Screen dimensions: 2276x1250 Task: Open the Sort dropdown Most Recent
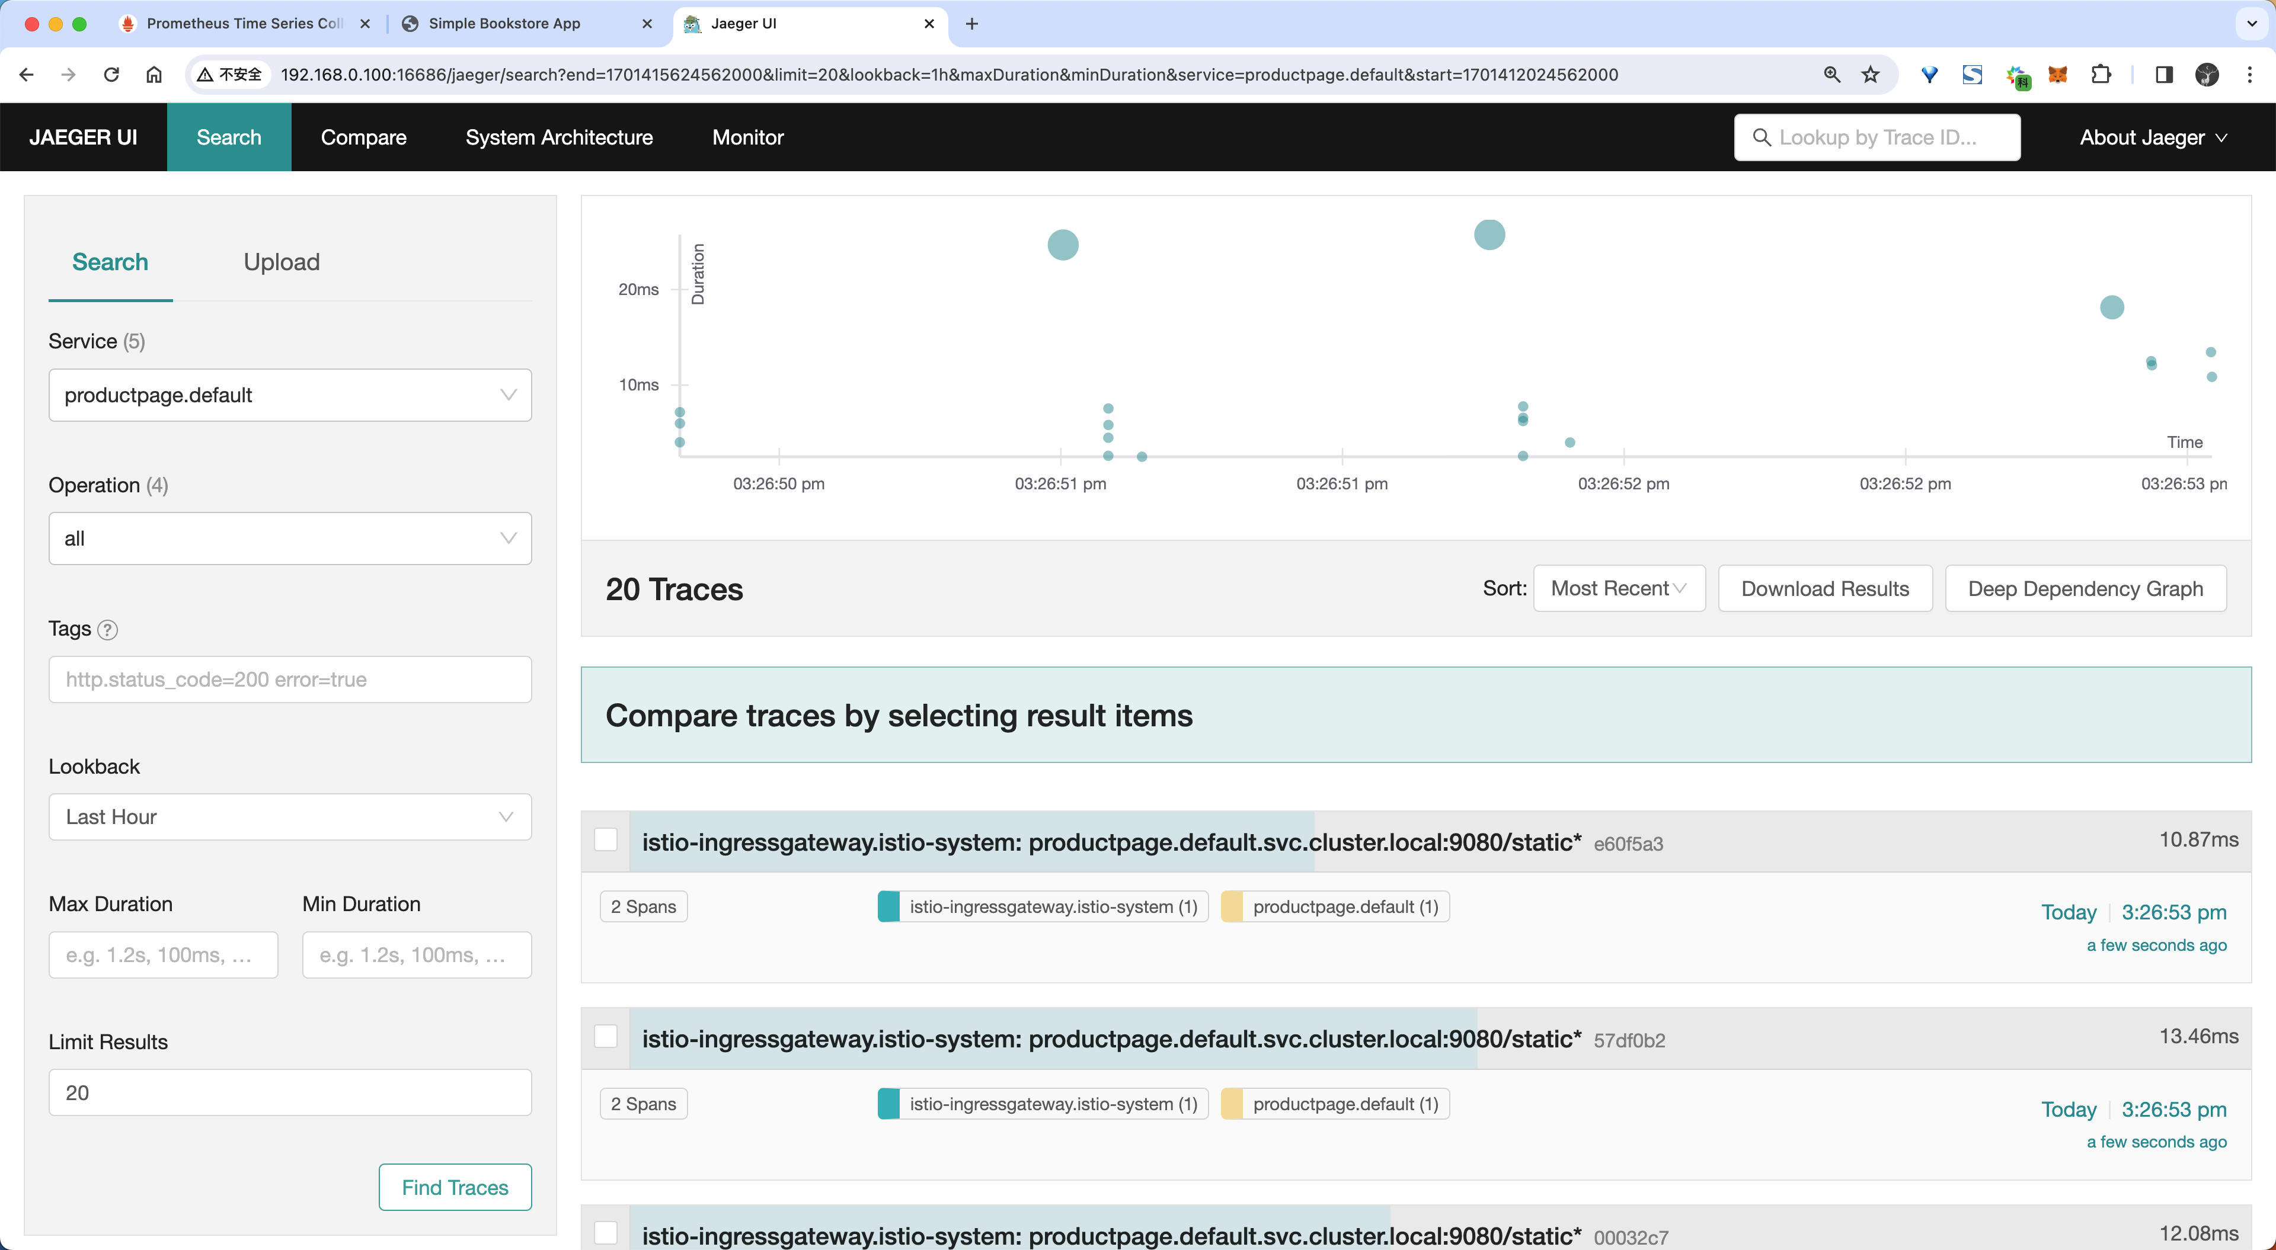point(1619,588)
